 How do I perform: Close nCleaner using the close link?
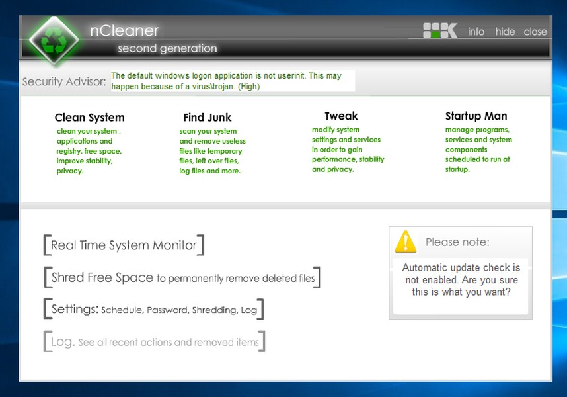point(535,32)
